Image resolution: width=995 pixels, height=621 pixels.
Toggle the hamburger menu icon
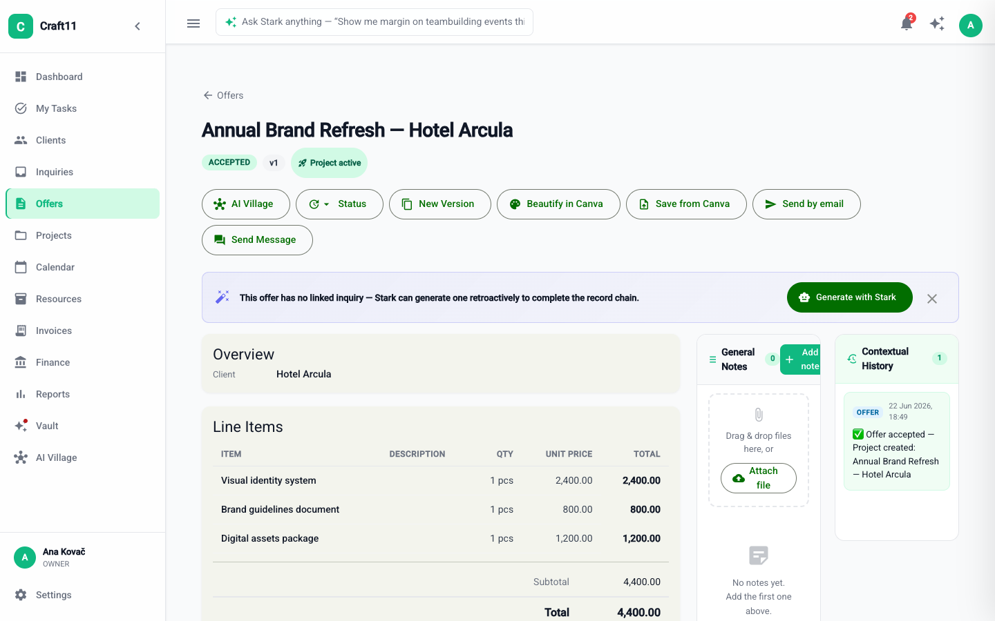[x=193, y=23]
